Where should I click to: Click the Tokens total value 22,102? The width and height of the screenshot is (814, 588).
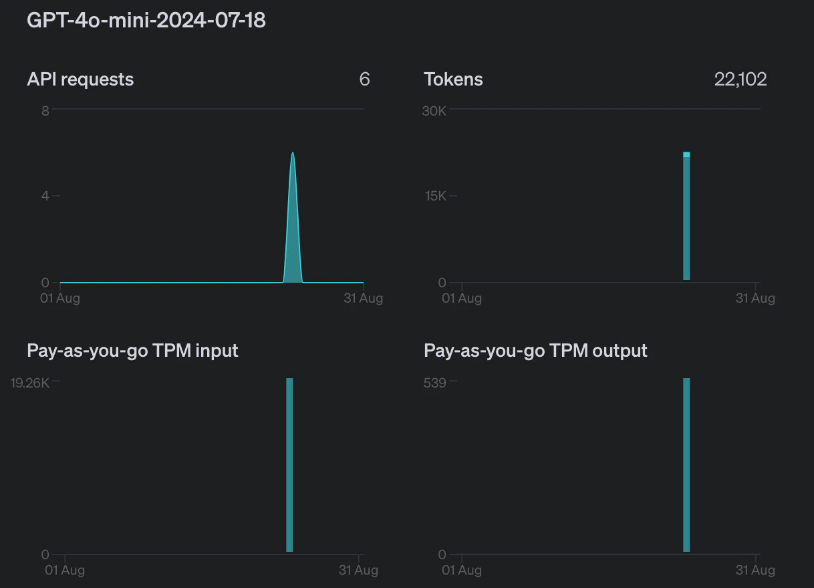point(740,80)
